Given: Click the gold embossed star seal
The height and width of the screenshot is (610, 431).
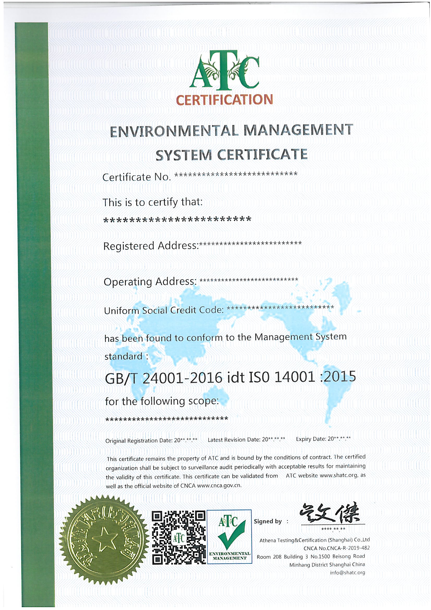Looking at the screenshot, I should tap(103, 540).
